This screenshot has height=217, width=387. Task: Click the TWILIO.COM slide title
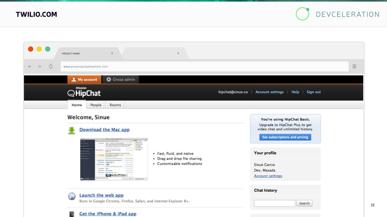click(x=36, y=14)
